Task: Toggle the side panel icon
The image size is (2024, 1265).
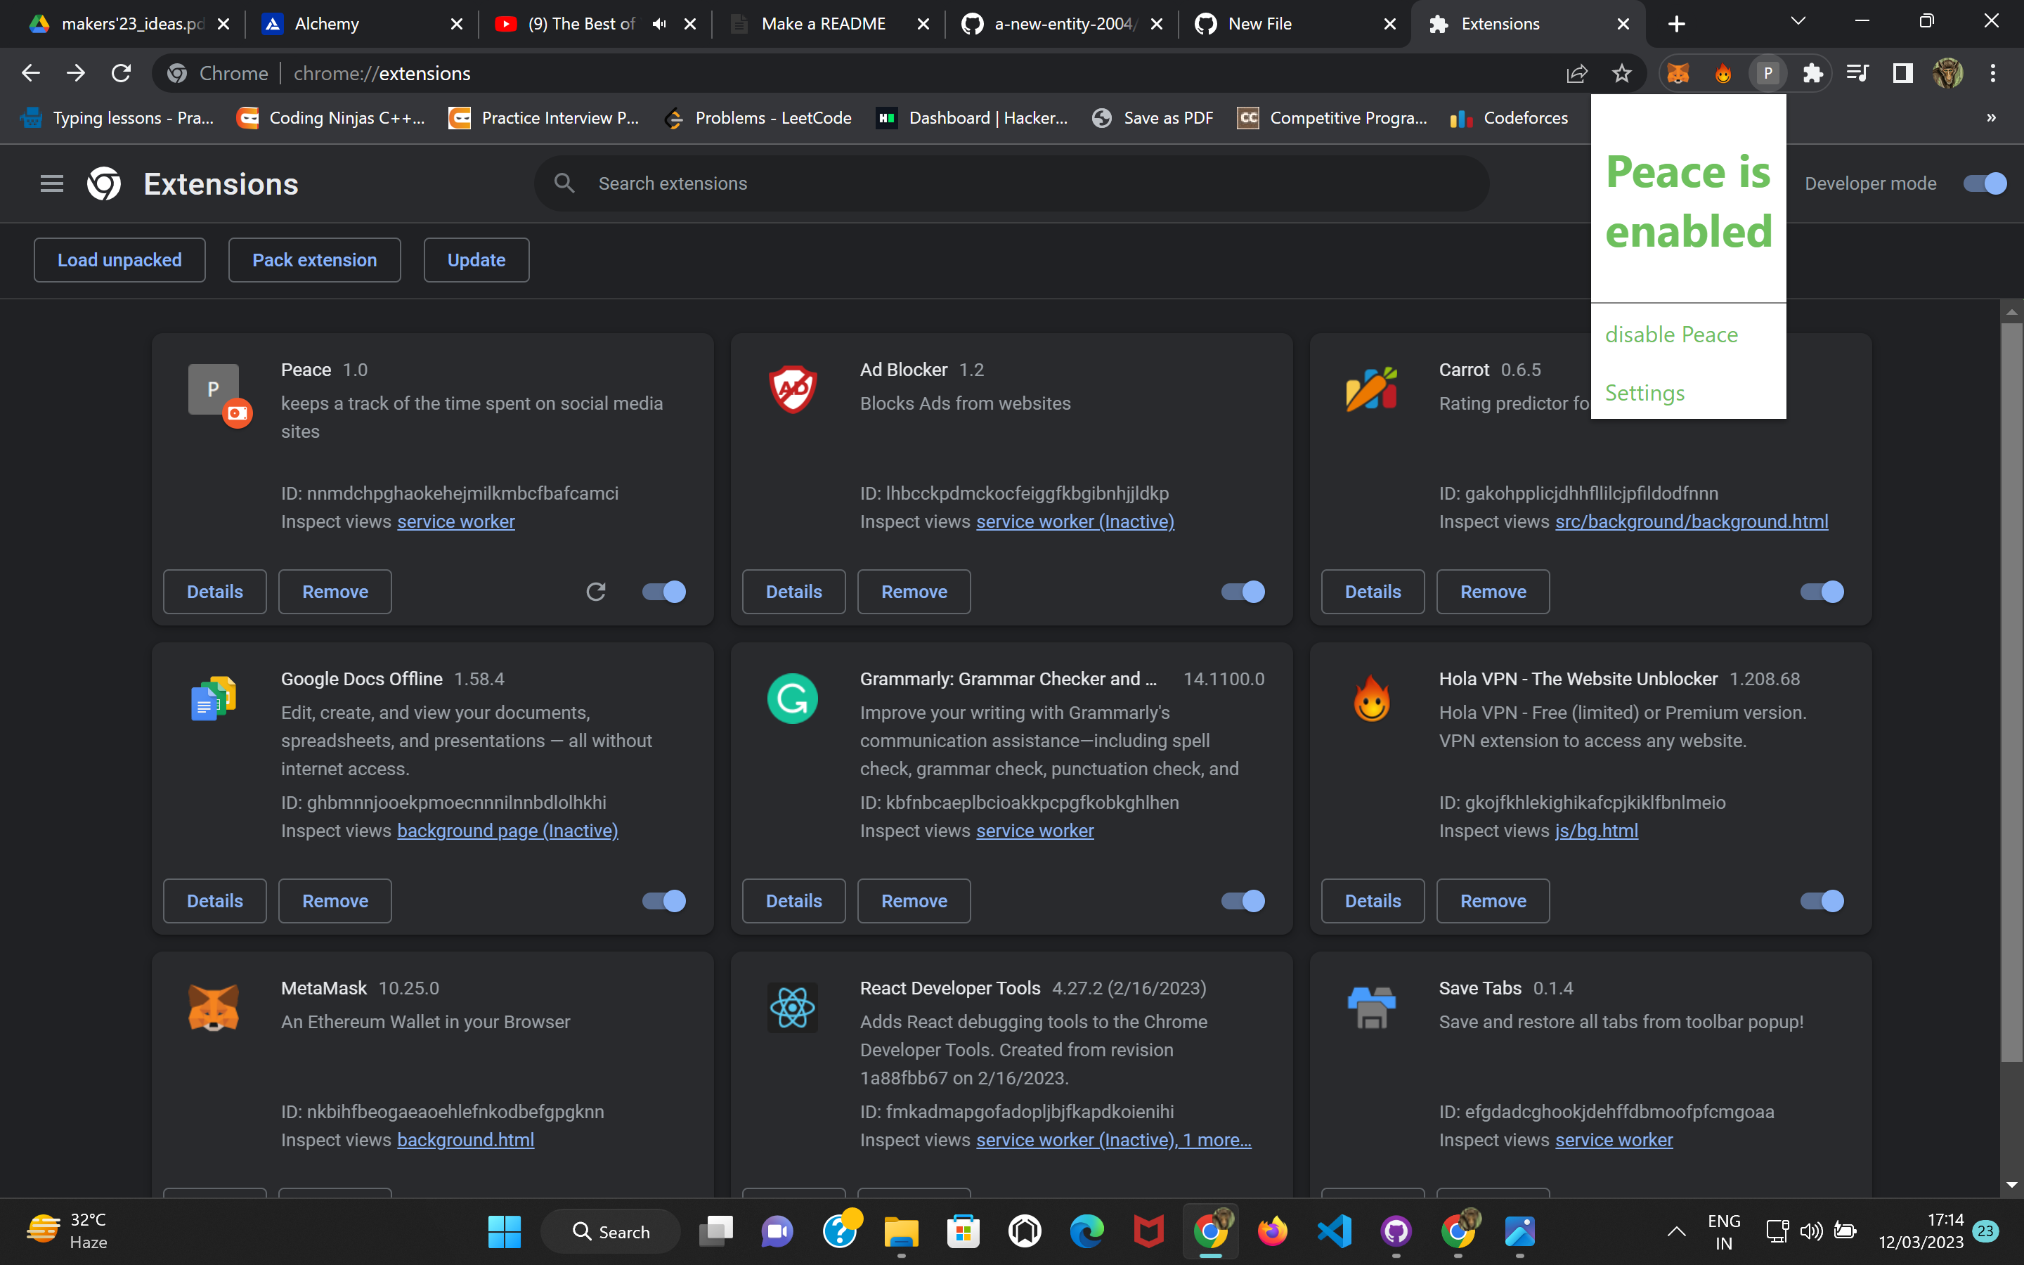Action: [1902, 74]
